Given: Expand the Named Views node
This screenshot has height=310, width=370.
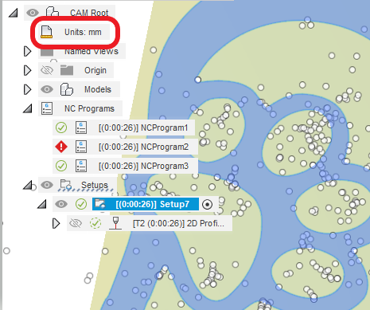Looking at the screenshot, I should 27,51.
